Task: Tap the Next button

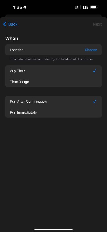Action: coord(97,24)
